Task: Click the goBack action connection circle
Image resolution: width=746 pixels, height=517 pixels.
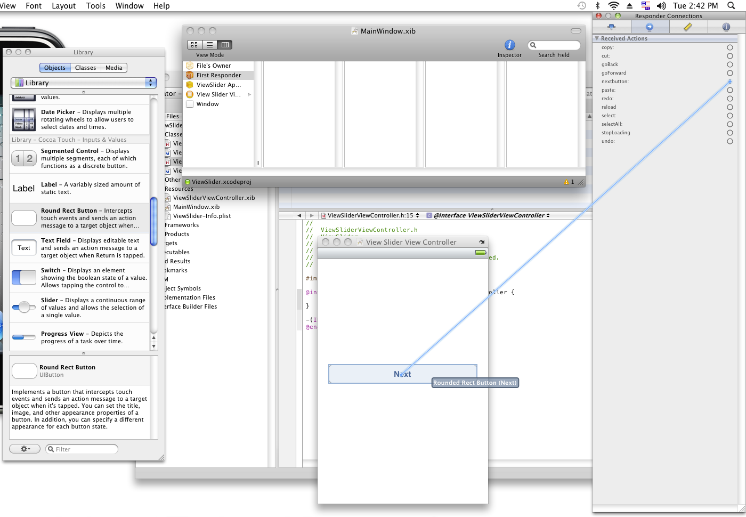Action: (x=730, y=64)
